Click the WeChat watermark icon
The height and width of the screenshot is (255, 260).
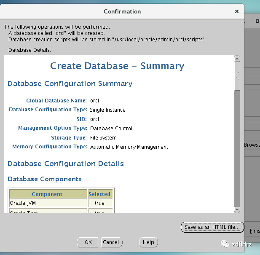[225, 244]
